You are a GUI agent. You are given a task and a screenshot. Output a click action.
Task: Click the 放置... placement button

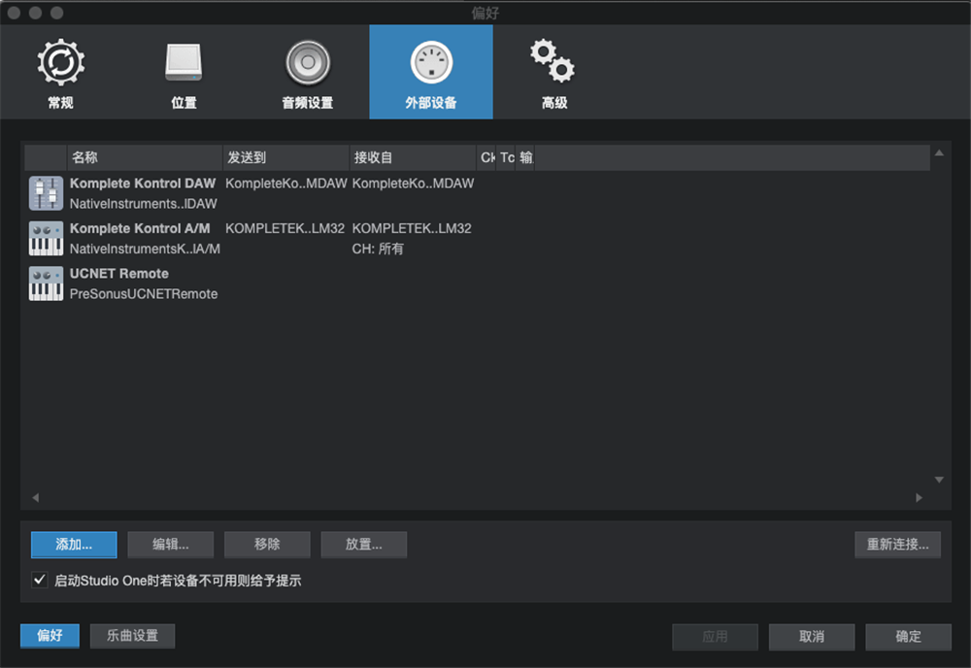363,544
